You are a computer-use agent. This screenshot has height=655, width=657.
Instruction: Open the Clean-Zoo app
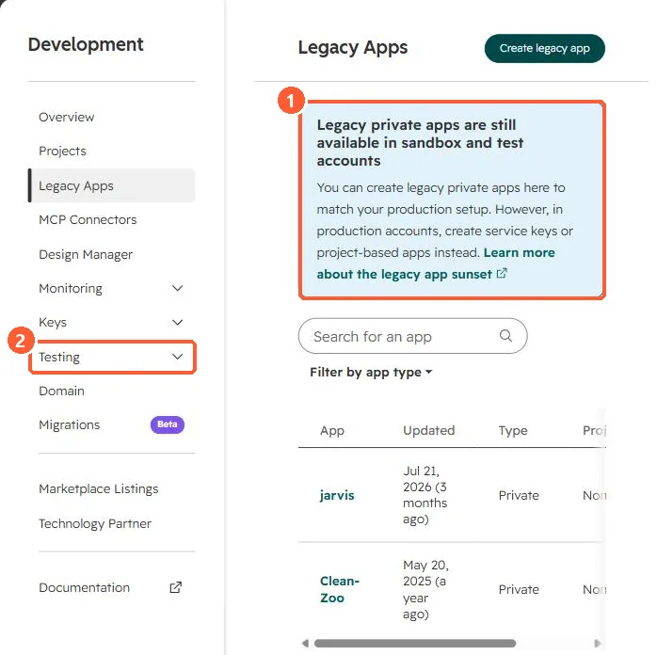click(340, 589)
